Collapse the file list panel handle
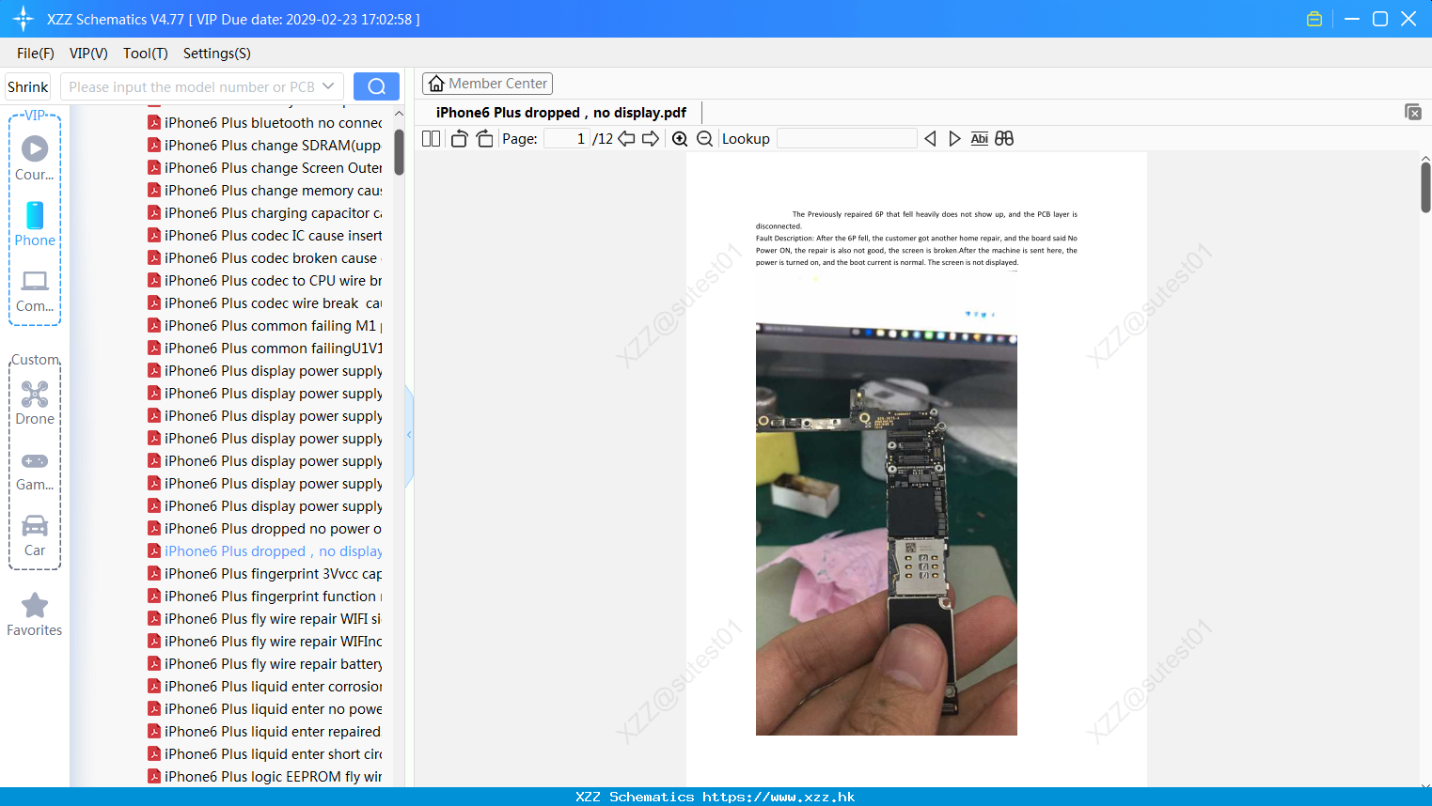Viewport: 1432px width, 806px height. pyautogui.click(x=409, y=435)
